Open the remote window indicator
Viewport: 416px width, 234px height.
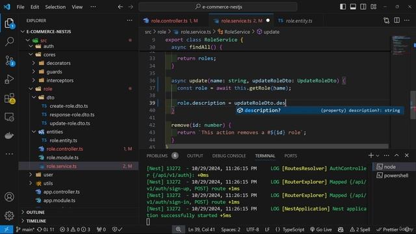(x=6, y=229)
